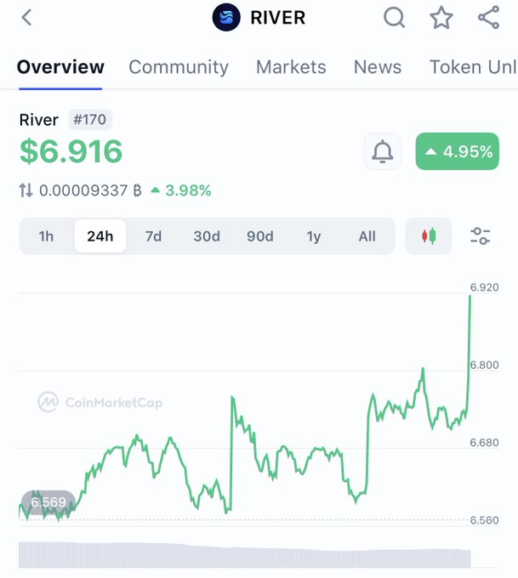Tap the 6.569 opening price label

[48, 501]
